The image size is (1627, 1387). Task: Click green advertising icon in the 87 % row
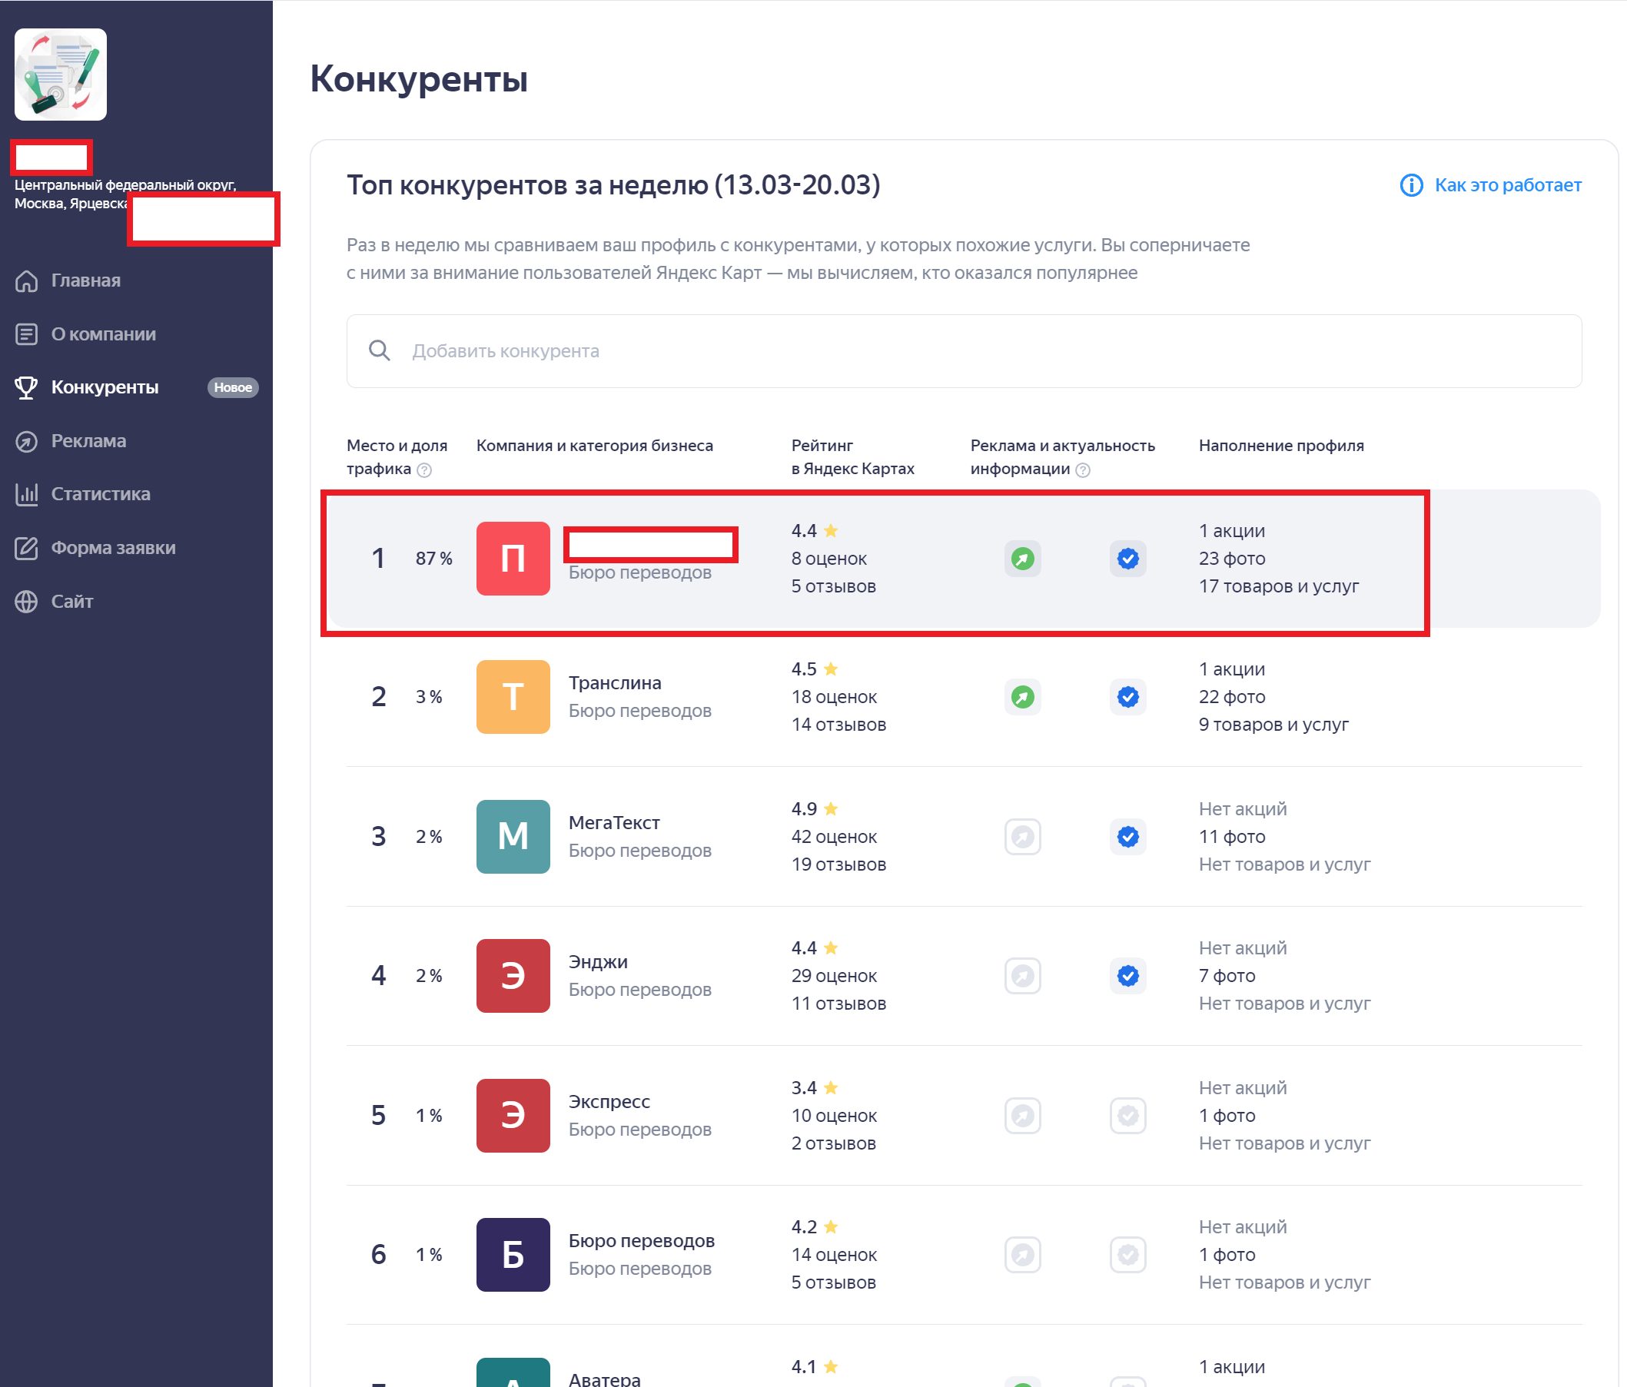tap(1022, 559)
